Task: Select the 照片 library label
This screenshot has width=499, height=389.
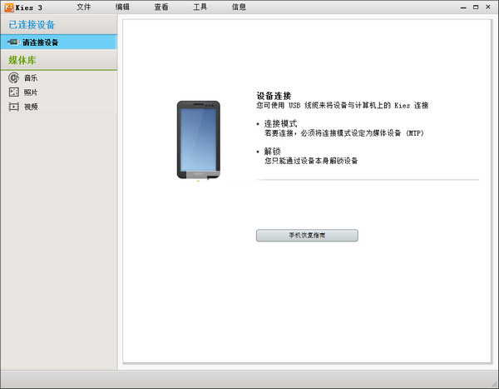Action: pyautogui.click(x=31, y=92)
